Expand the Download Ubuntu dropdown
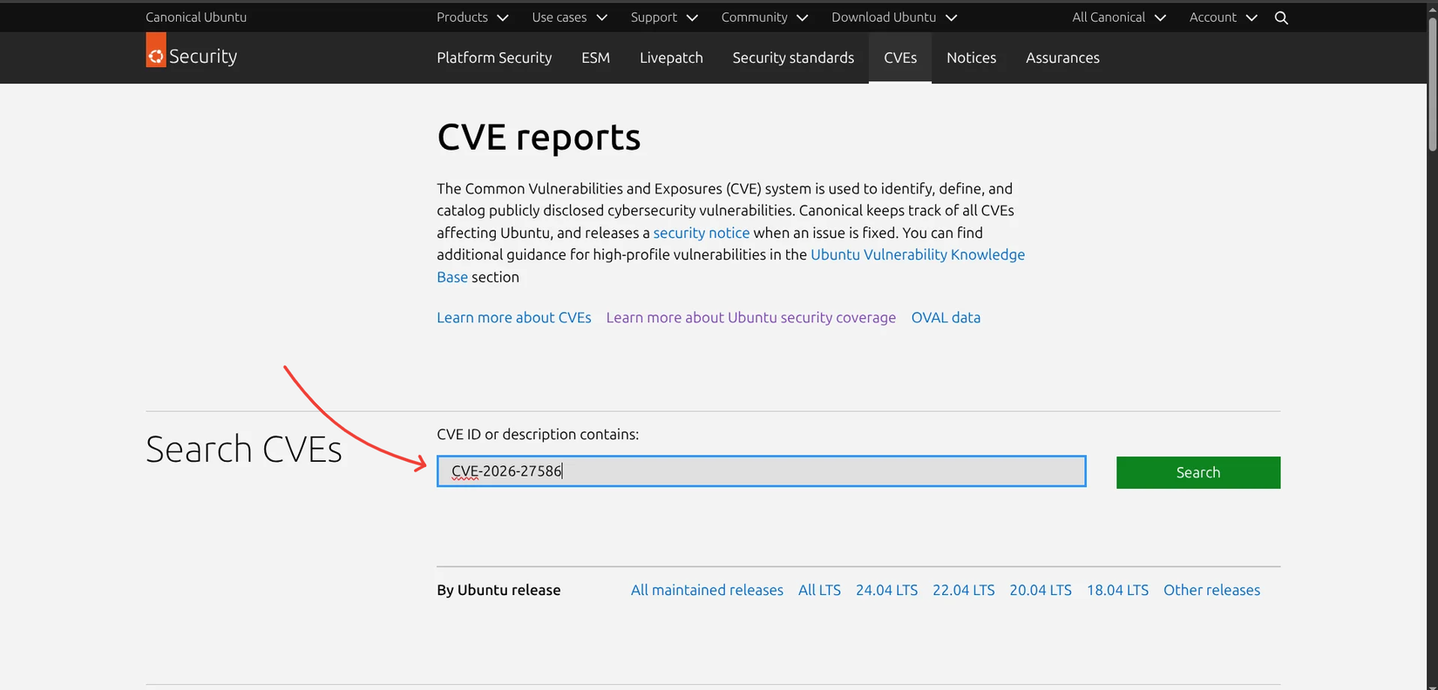This screenshot has width=1438, height=690. (894, 17)
